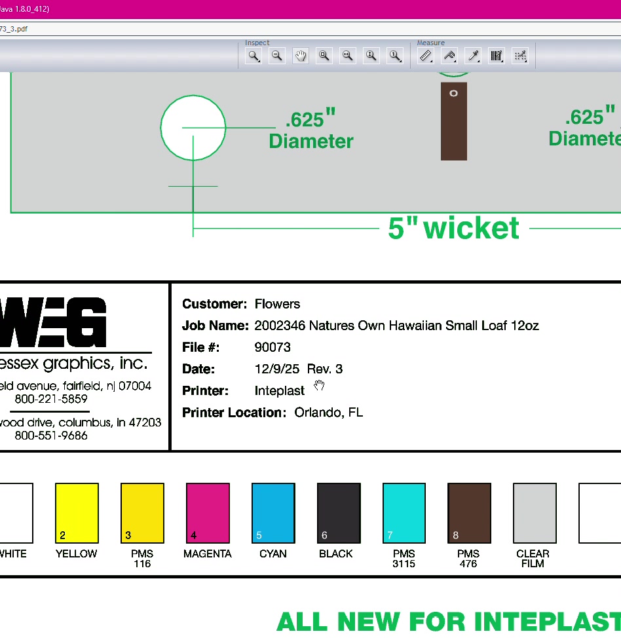This screenshot has height=638, width=621.
Task: Select the eyedropper density tool
Action: tap(473, 56)
